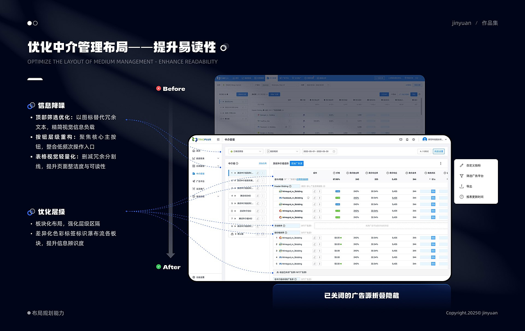Open 中介管理 in the sidebar
525x331 pixels.
click(x=199, y=173)
